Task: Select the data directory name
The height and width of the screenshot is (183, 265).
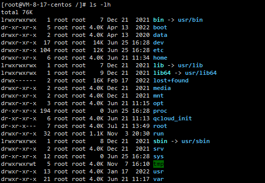Action: 160,35
